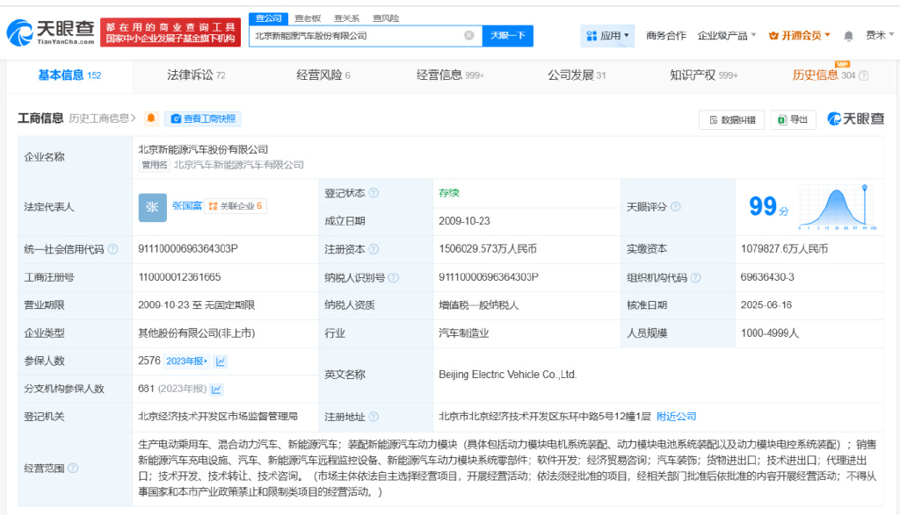Image resolution: width=900 pixels, height=515 pixels.
Task: Click help icon beside 经营范围
Action: 73,468
